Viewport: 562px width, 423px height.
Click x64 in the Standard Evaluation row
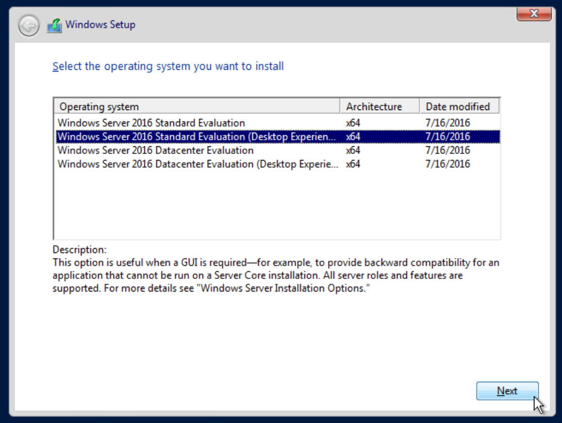[x=353, y=123]
